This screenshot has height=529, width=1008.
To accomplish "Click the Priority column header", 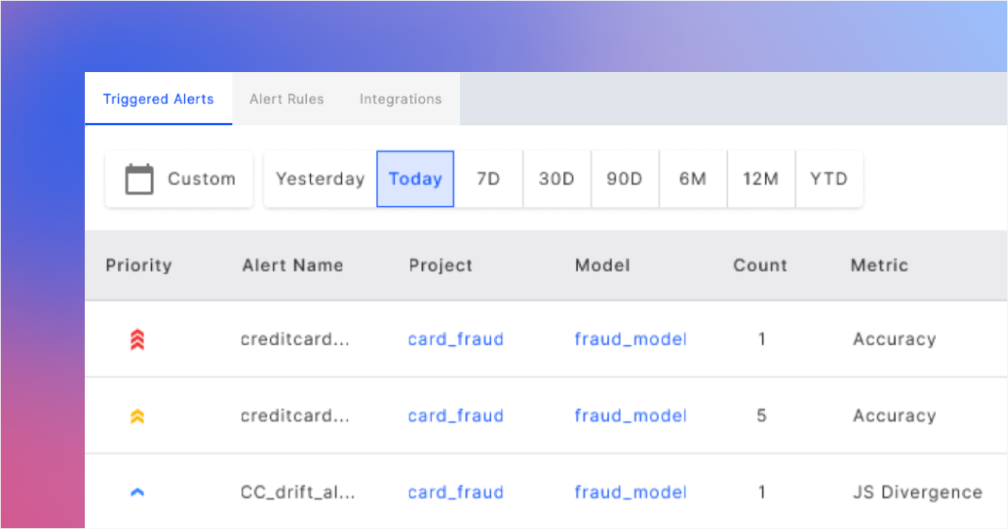I will tap(138, 265).
